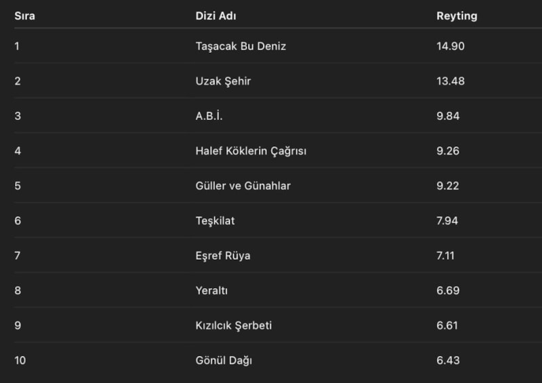This screenshot has height=383, width=542.
Task: Click the 6.43 rating value
Action: click(448, 360)
